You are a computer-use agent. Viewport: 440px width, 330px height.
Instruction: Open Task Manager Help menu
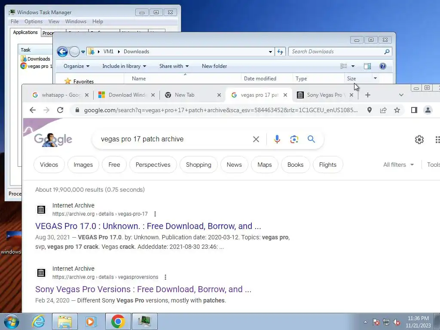coord(98,21)
